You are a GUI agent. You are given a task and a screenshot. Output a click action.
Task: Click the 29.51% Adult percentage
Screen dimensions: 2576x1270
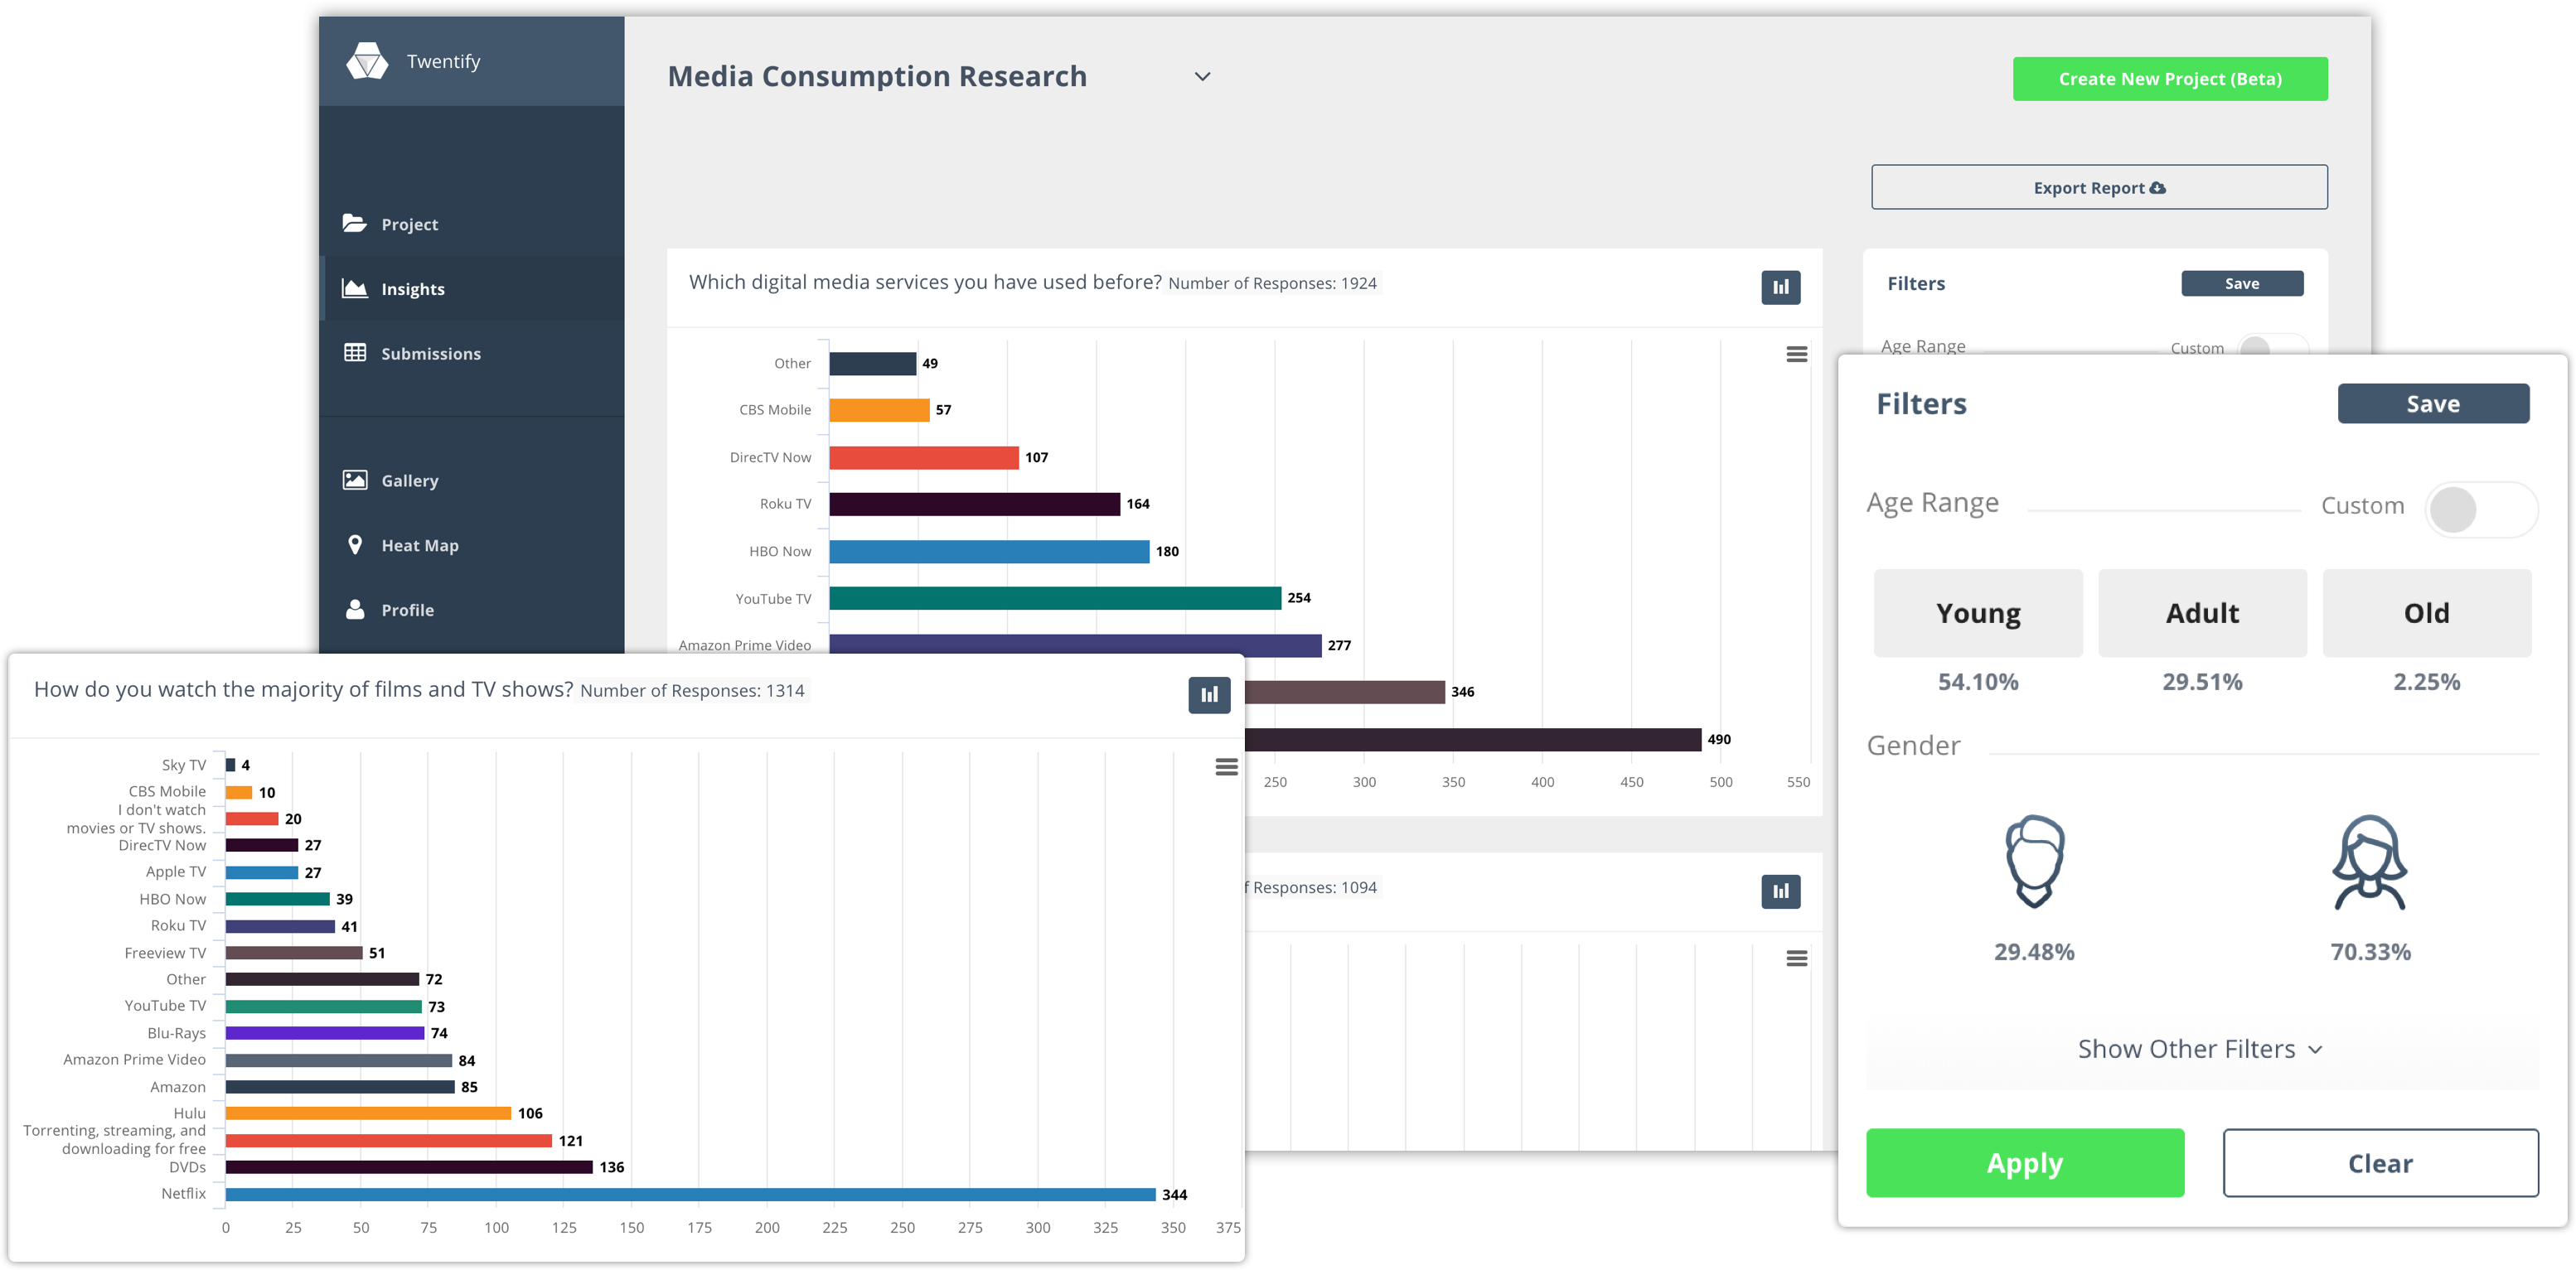(x=2201, y=682)
